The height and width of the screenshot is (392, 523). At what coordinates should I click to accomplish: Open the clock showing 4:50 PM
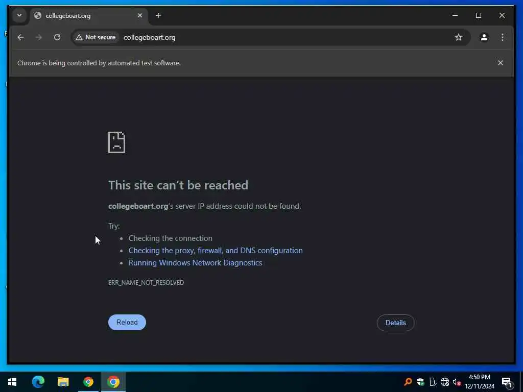click(x=479, y=382)
